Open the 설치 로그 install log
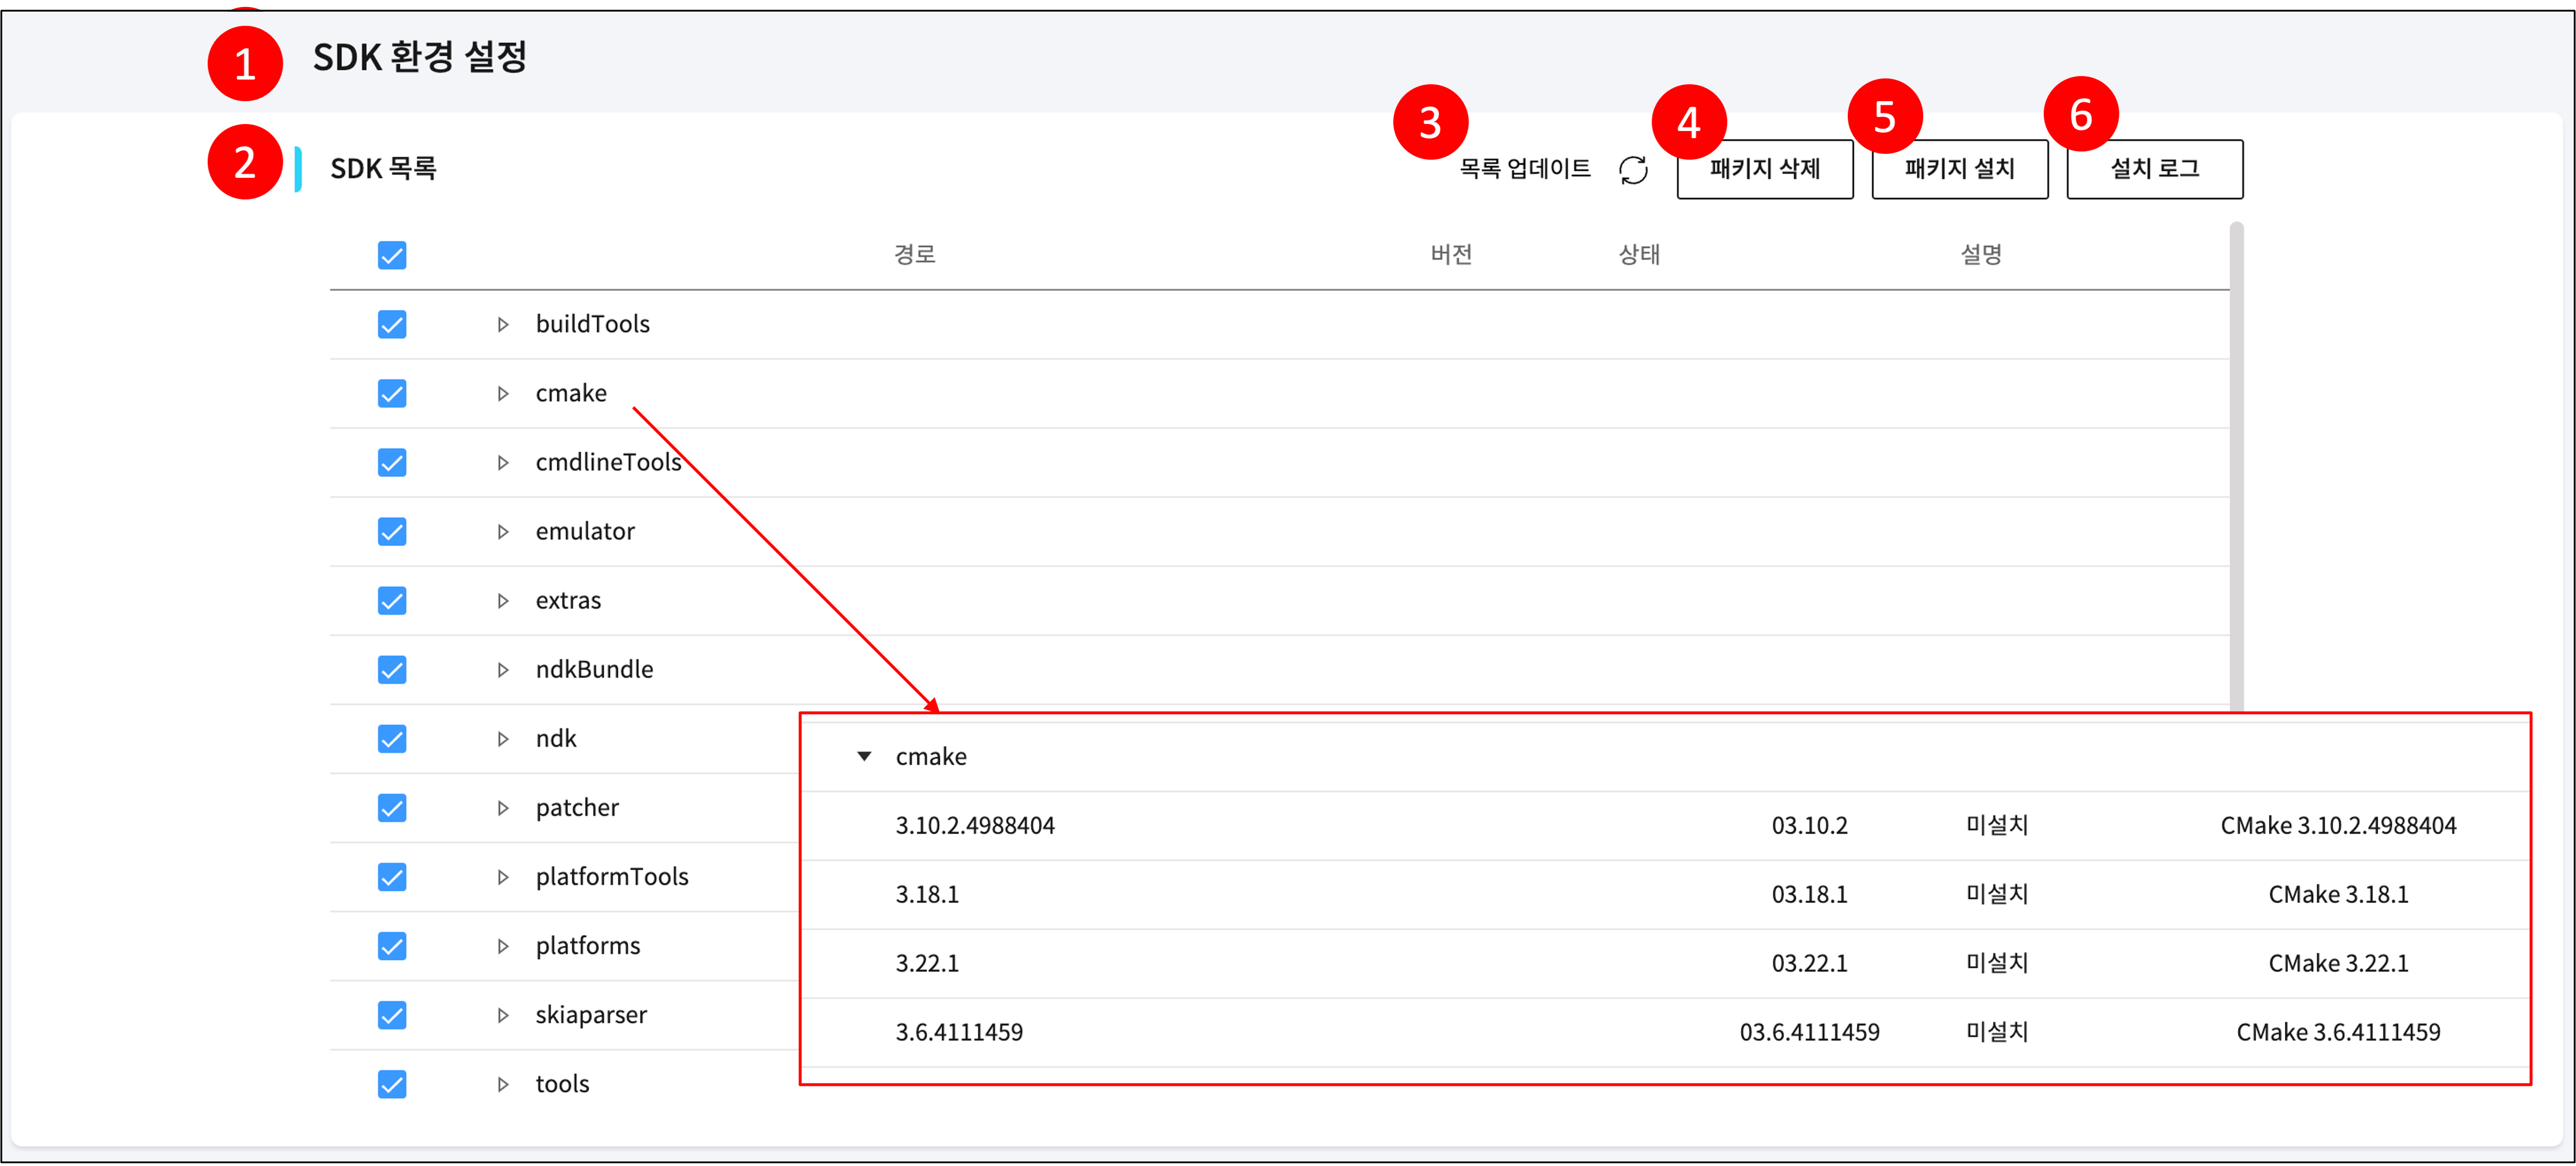2576x1166 pixels. pyautogui.click(x=2154, y=169)
